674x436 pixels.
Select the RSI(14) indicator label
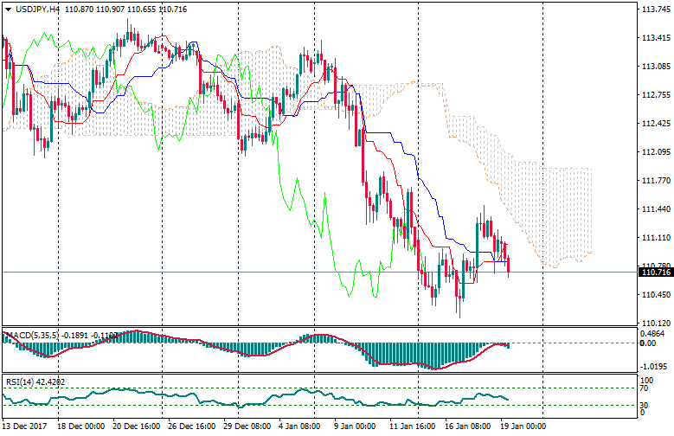pos(20,381)
